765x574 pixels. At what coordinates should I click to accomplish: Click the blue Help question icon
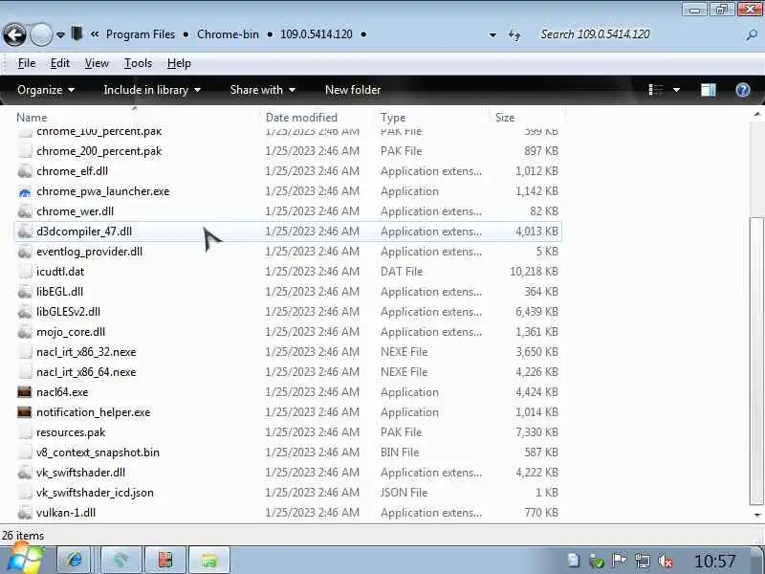pyautogui.click(x=743, y=90)
